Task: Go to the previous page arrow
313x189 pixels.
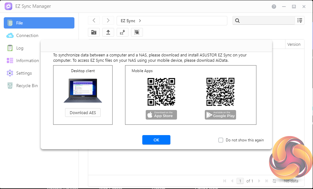Action: pos(232,181)
